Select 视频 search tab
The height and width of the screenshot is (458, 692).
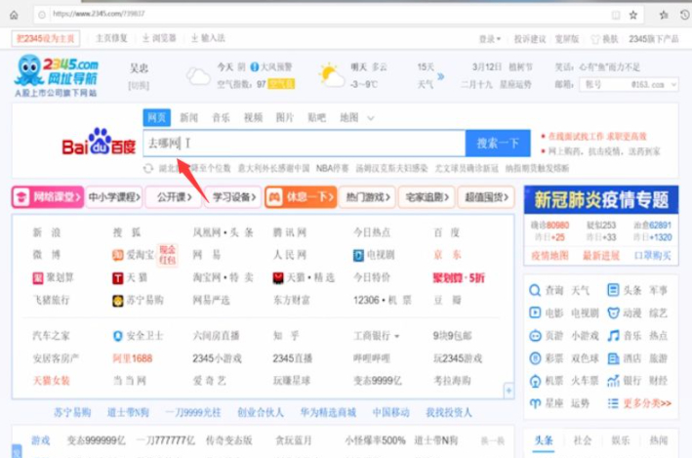[x=254, y=117]
